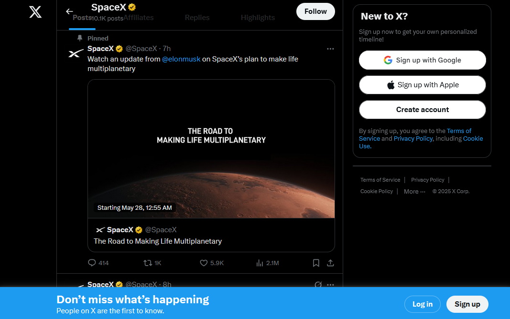
Task: Open the Highlights tab
Action: pos(258,18)
